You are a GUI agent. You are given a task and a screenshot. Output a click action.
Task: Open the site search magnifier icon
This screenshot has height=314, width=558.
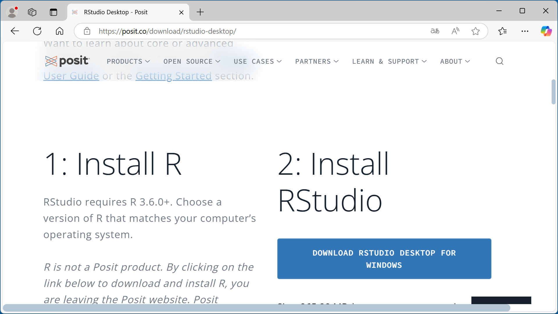click(499, 61)
